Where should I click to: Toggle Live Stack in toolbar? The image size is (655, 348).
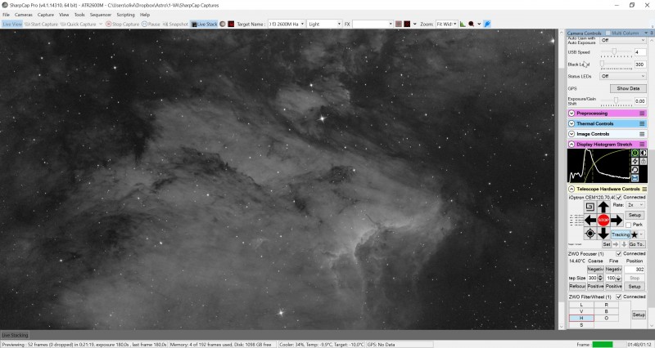click(204, 25)
